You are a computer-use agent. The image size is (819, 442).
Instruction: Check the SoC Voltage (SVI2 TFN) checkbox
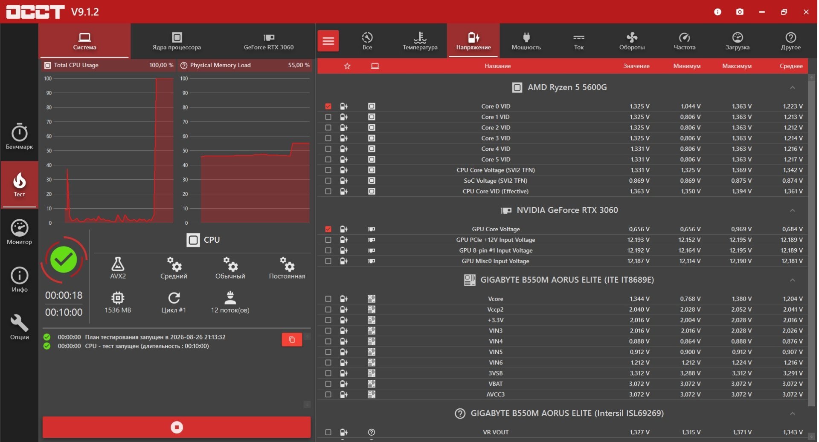point(328,181)
